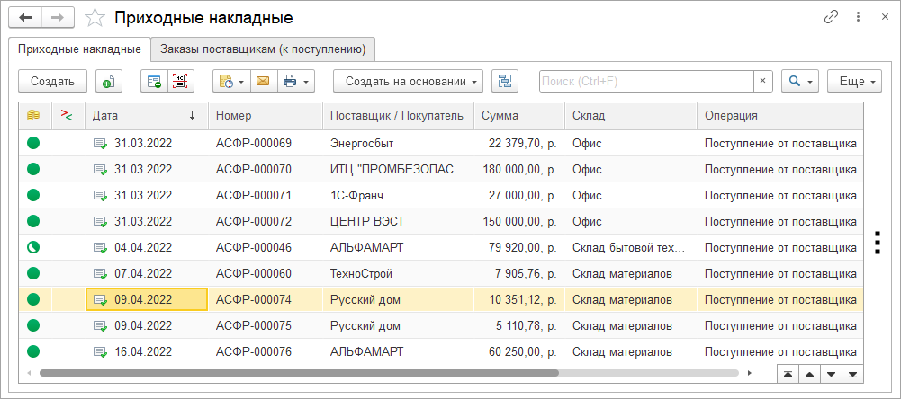The width and height of the screenshot is (901, 399).
Task: Click the clear search X button
Action: click(762, 81)
